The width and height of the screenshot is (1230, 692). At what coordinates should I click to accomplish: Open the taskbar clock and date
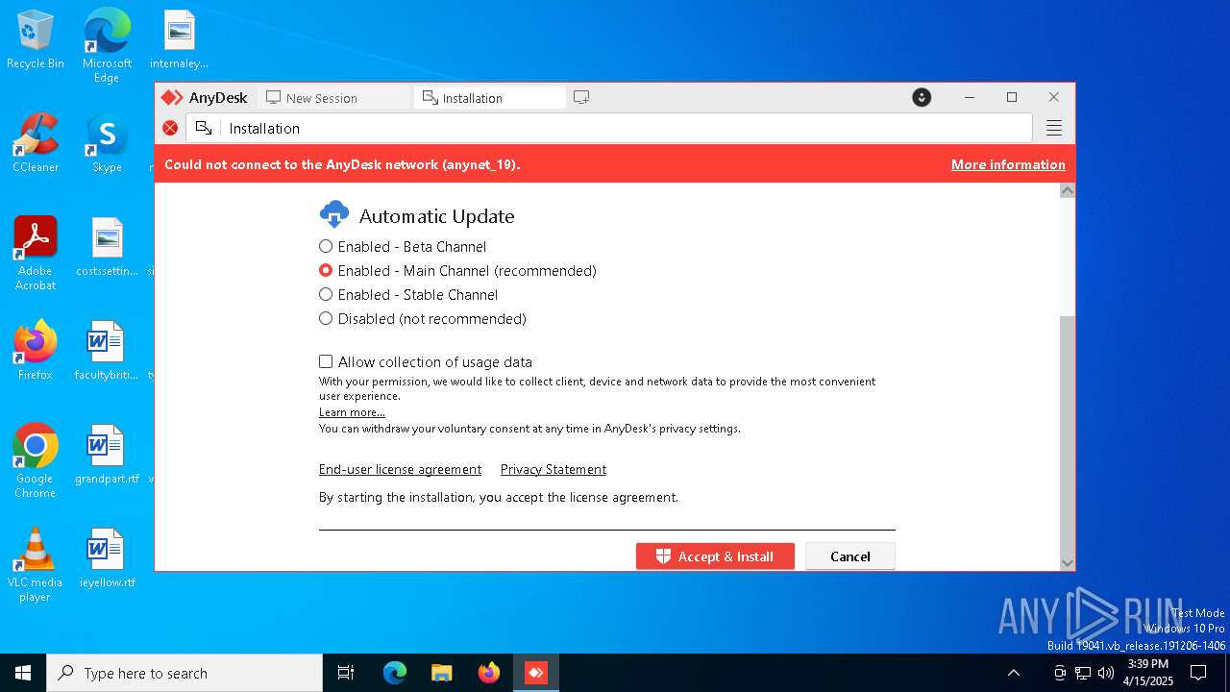pyautogui.click(x=1147, y=673)
